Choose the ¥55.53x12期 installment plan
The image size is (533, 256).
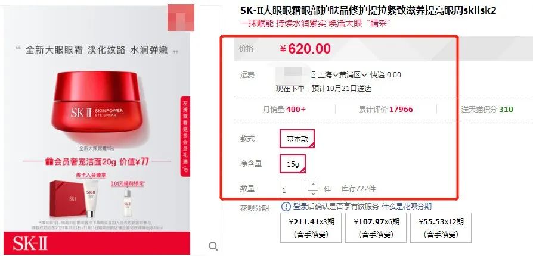click(441, 227)
